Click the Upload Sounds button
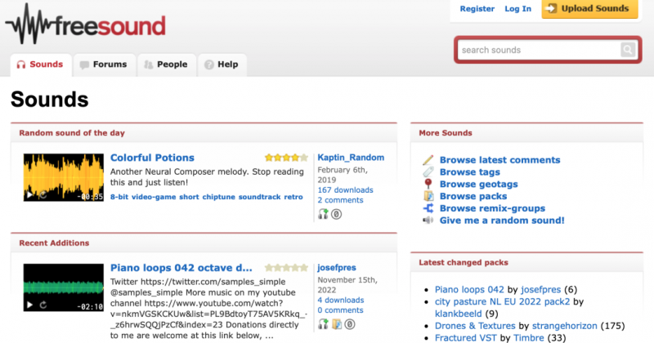This screenshot has width=654, height=343. tap(589, 9)
